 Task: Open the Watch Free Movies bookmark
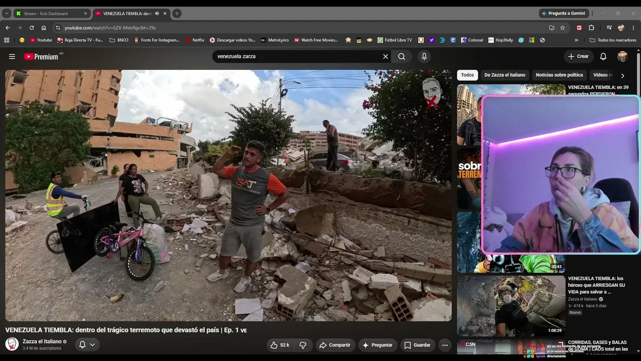click(316, 40)
